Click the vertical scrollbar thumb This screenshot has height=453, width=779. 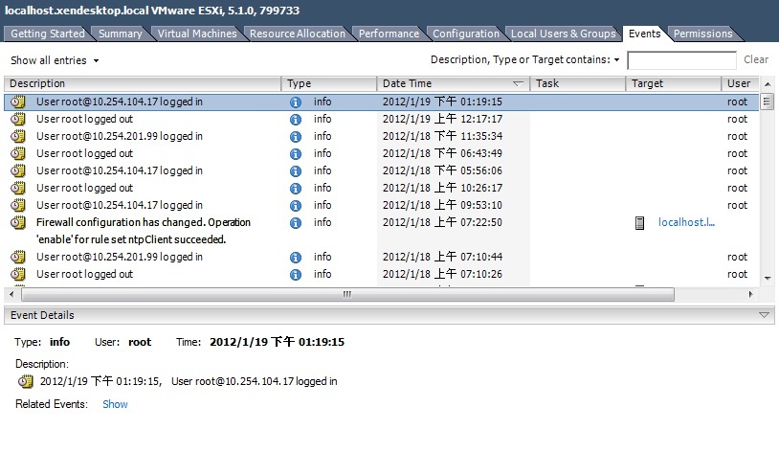[768, 102]
